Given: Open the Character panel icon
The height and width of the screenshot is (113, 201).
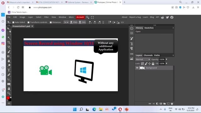Looking at the screenshot, I should 132,44.
